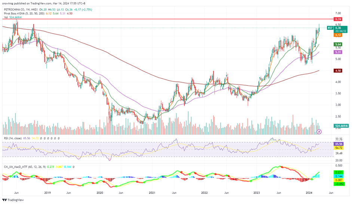Click the 4.00 price axis tick

tap(338, 82)
